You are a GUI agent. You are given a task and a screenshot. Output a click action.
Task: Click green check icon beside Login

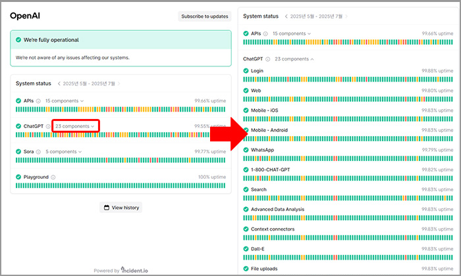(x=246, y=71)
